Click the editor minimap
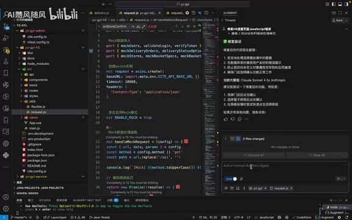Image resolution: width=352 pixels, height=220 pixels. [x=210, y=109]
